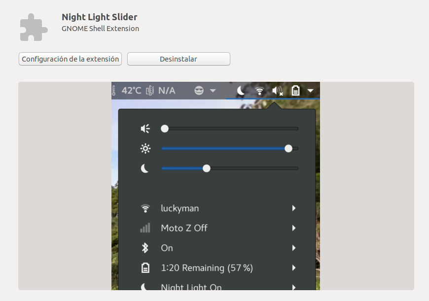
Task: Click the battery icon beside 1:20 Remaining
Action: pos(145,268)
